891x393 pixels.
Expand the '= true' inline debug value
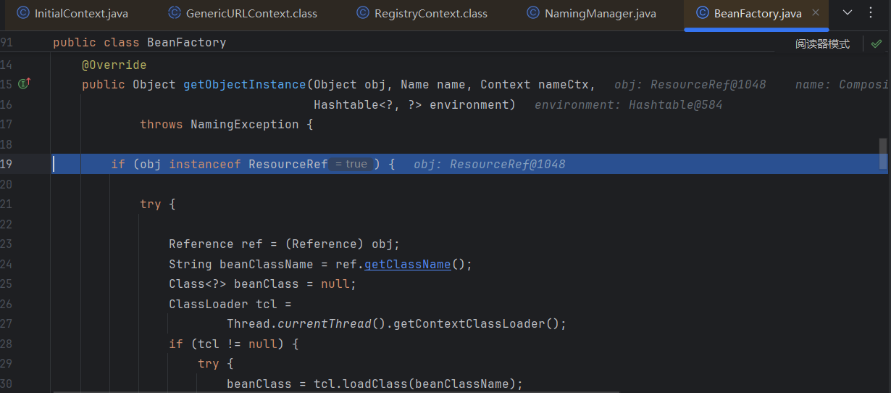(351, 164)
